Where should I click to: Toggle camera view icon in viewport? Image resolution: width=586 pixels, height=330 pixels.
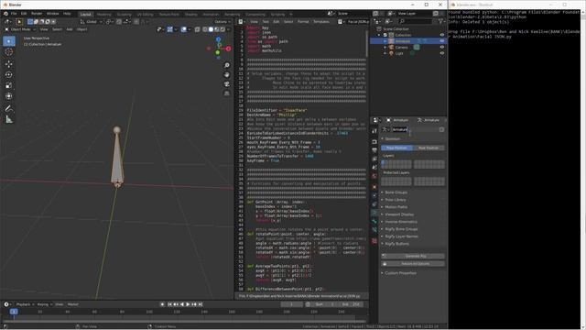click(227, 83)
